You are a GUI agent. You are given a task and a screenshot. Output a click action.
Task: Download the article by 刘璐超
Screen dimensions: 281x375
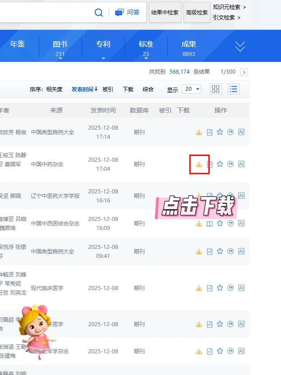(199, 324)
